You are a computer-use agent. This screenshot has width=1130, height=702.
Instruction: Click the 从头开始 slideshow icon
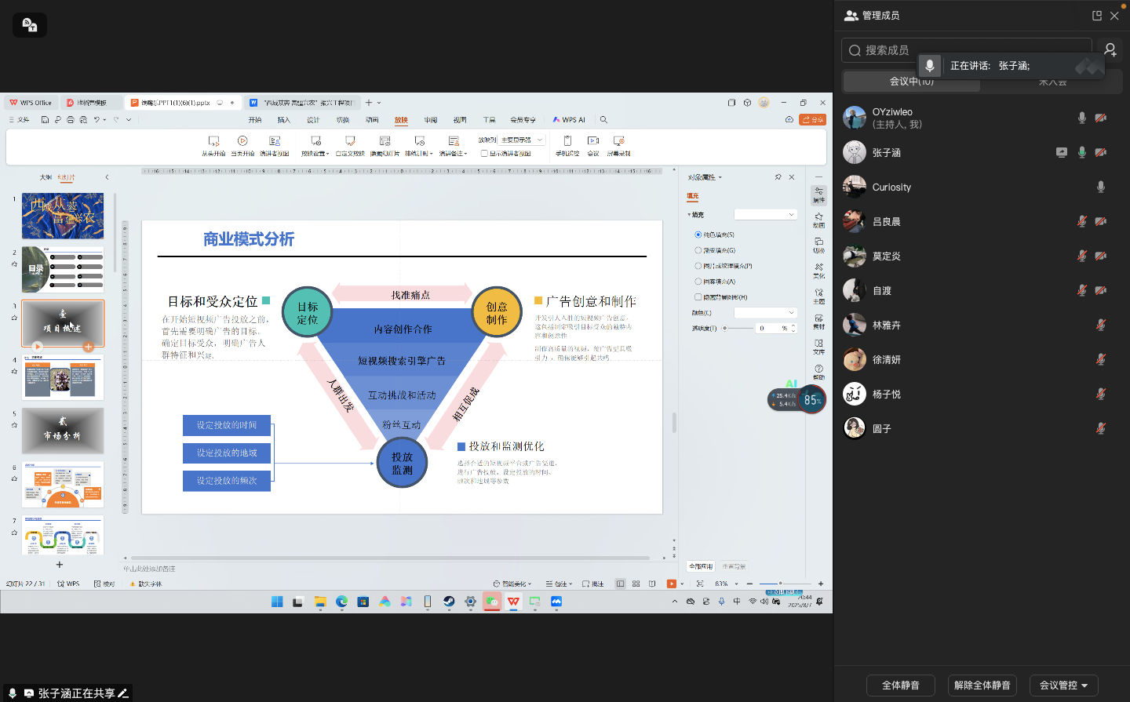click(213, 141)
